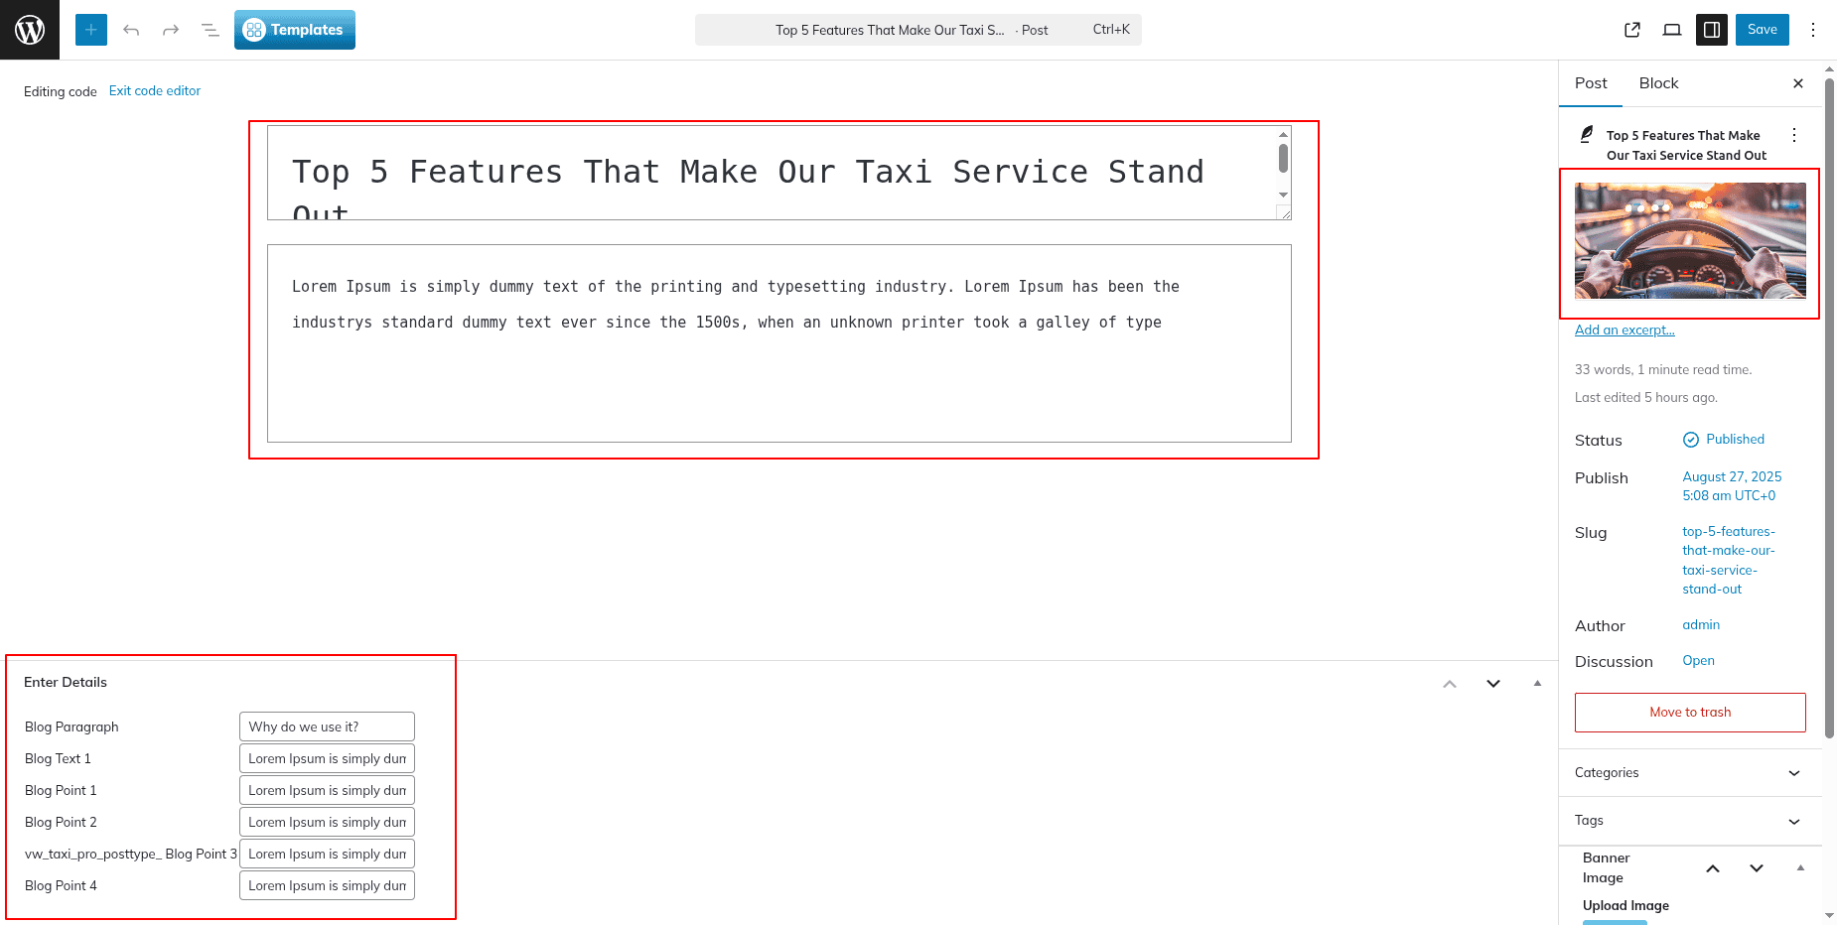Switch to the Post tab
Viewport: 1837px width, 925px height.
click(x=1591, y=83)
